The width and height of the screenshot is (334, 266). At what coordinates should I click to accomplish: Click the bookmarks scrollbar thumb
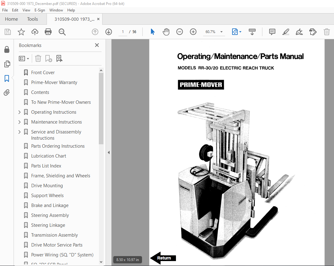click(x=101, y=109)
